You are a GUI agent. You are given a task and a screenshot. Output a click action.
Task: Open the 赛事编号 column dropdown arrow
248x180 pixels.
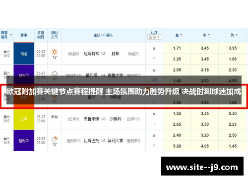(11, 35)
